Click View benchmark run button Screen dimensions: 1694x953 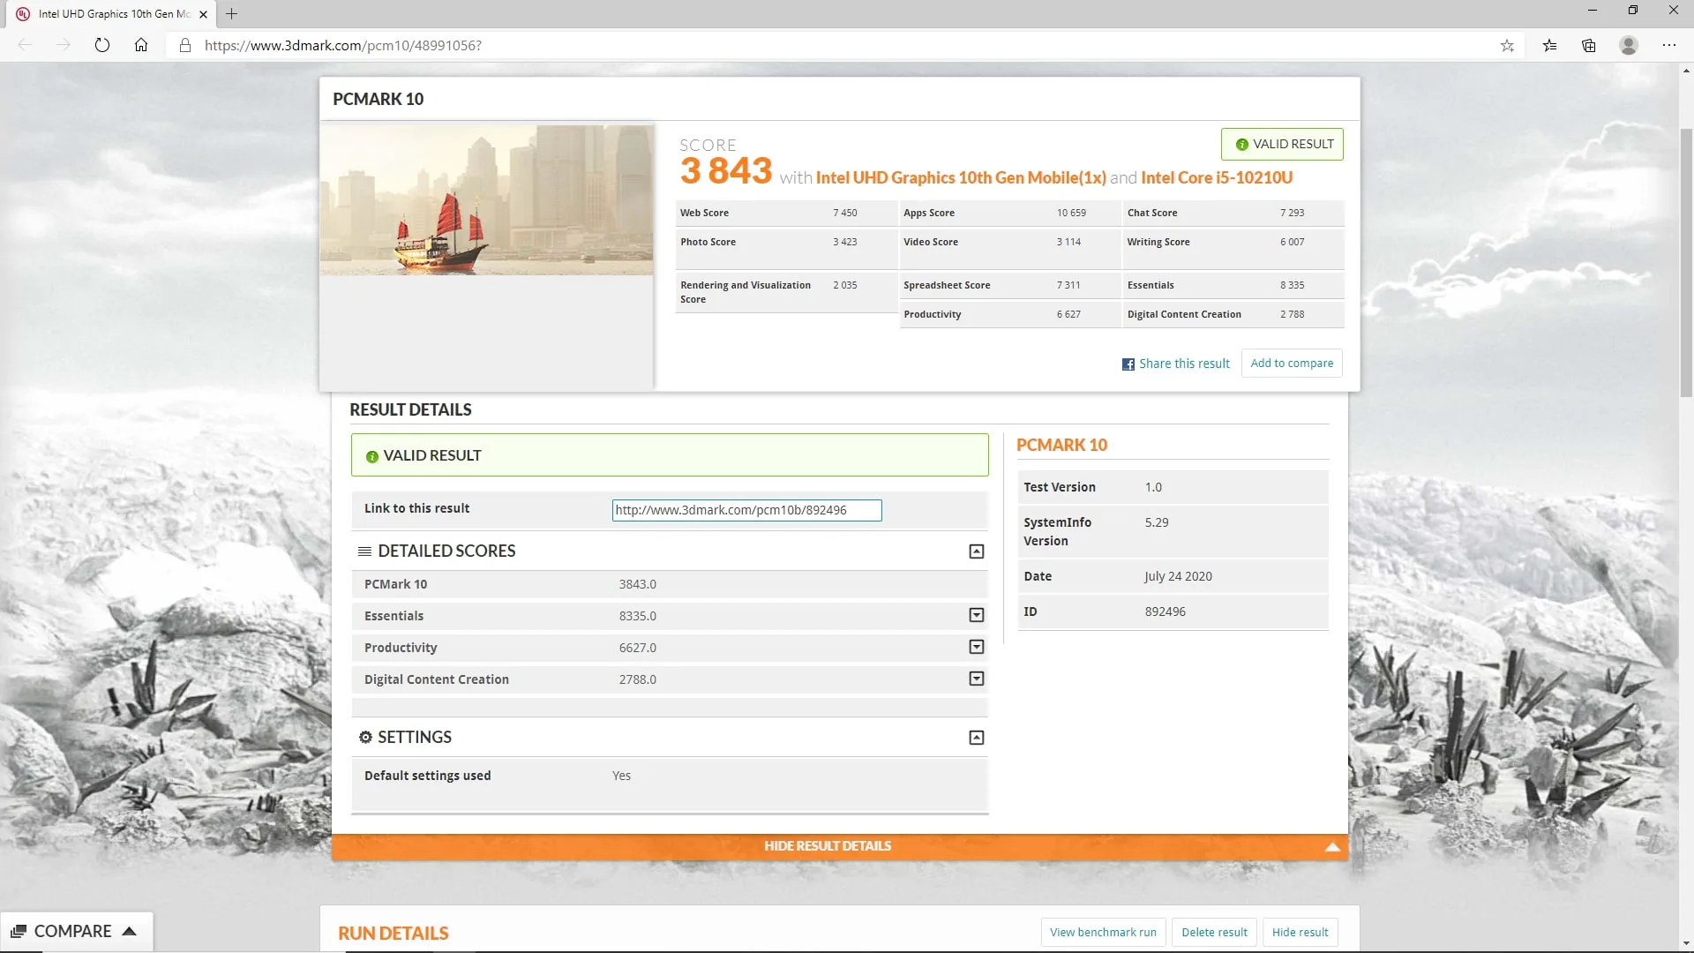click(1103, 933)
